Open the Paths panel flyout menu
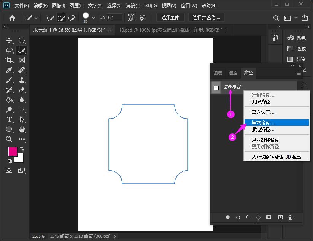313x241 pixels. [299, 73]
